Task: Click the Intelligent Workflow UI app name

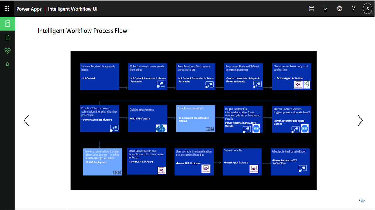Action: click(73, 9)
